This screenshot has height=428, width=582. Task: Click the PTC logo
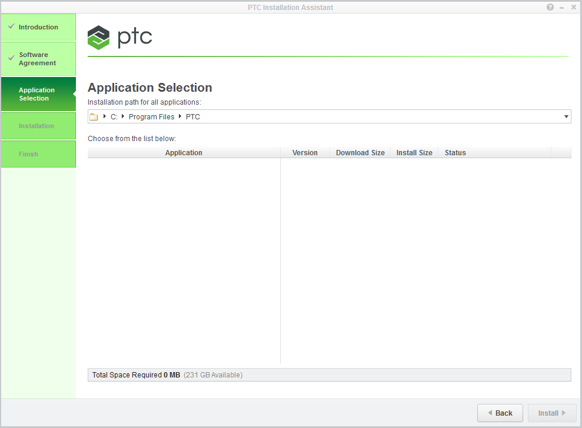119,37
